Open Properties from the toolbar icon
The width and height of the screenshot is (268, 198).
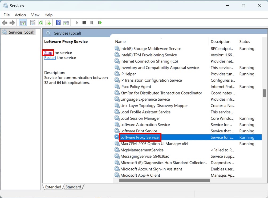[x=33, y=23]
